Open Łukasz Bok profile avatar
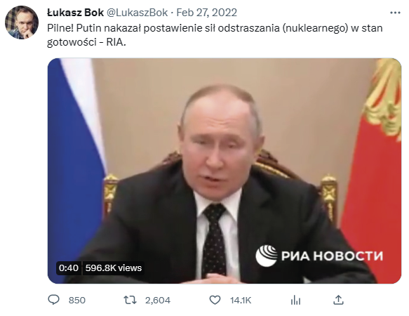The height and width of the screenshot is (316, 409). (x=22, y=22)
